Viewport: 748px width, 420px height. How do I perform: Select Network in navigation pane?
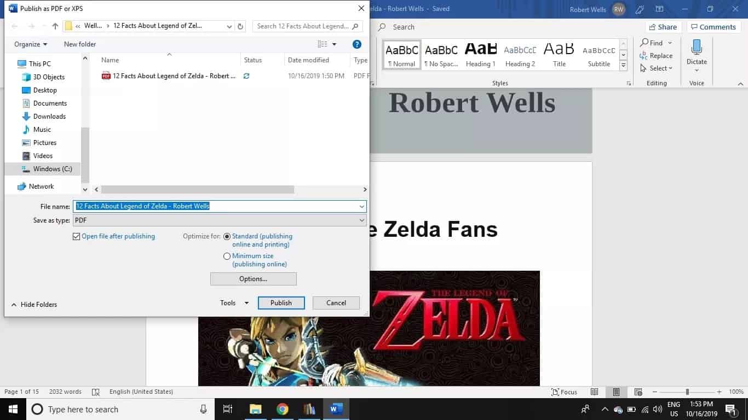[x=41, y=186]
